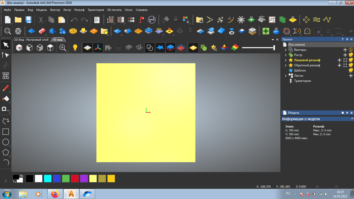
Task: Redo the action with the right curved arrow
Action: click(x=85, y=20)
